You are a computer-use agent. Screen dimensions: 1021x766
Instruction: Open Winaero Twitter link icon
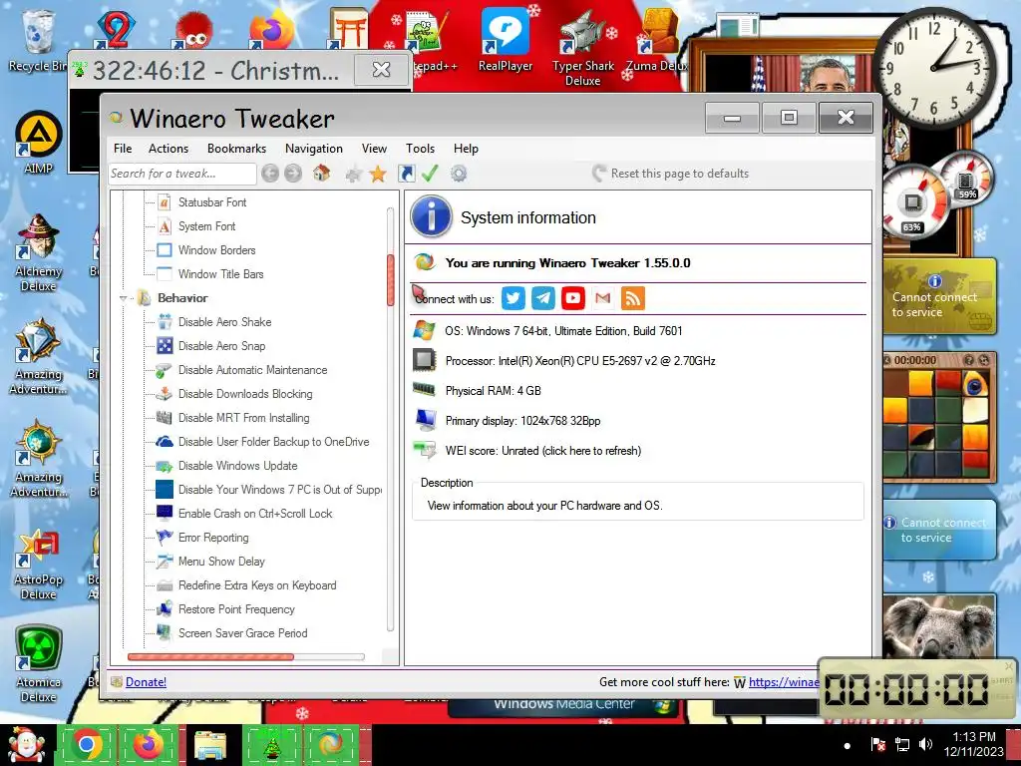[513, 298]
